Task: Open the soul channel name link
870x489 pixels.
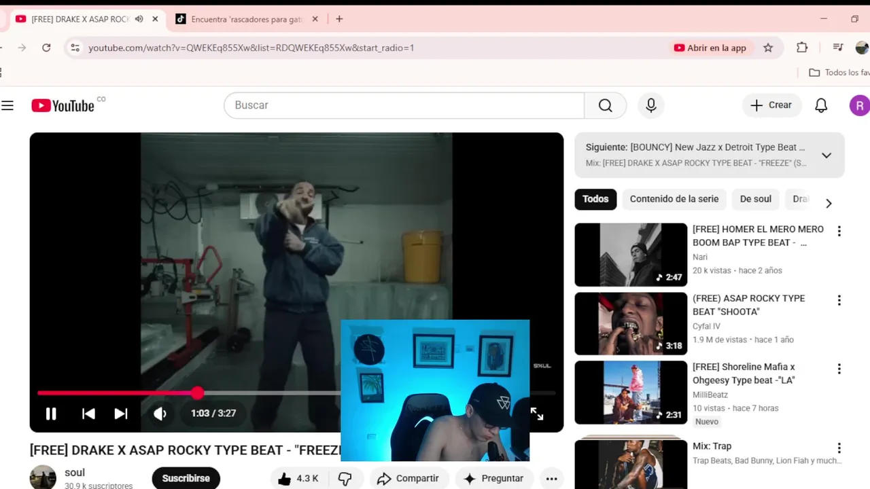Action: click(75, 473)
